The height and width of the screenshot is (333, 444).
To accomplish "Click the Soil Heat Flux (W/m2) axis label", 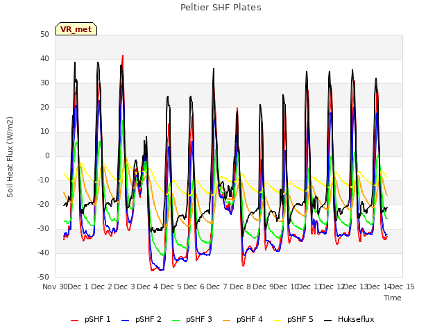I will pyautogui.click(x=10, y=157).
